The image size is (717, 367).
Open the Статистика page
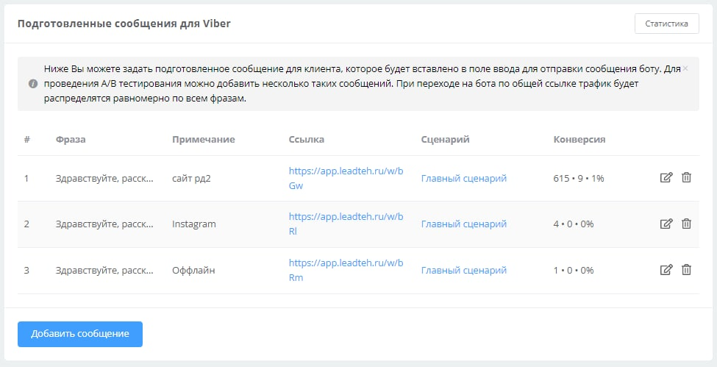pyautogui.click(x=666, y=24)
